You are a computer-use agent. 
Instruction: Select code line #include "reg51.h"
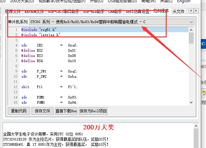tap(39, 30)
